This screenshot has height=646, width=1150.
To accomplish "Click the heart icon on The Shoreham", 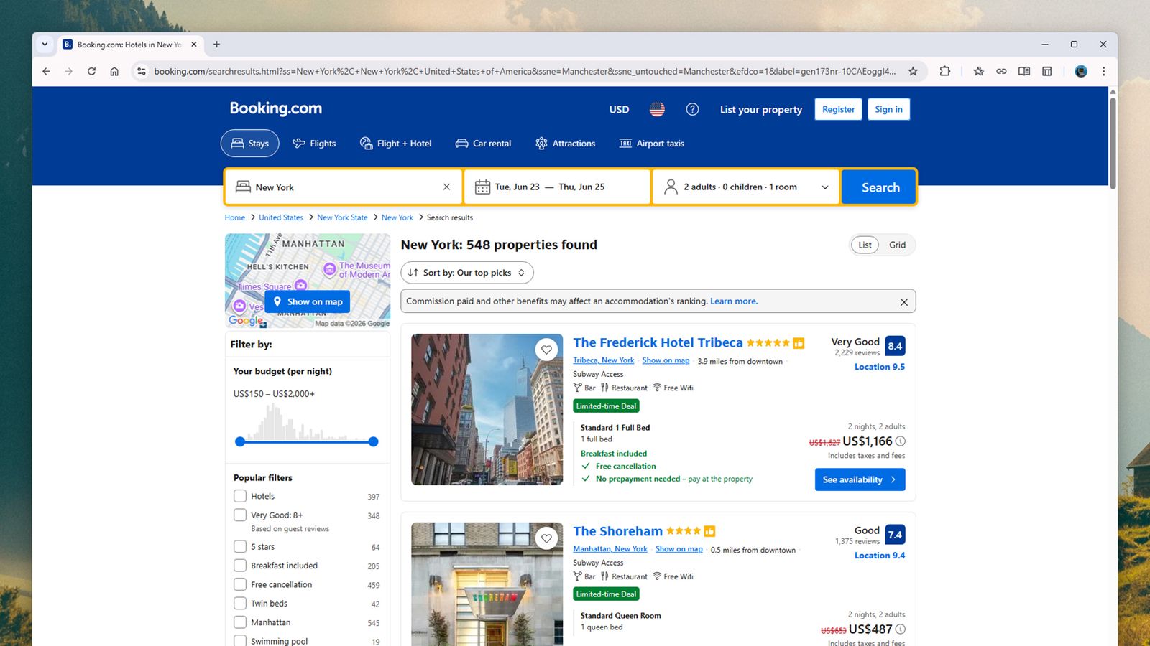I will tap(547, 538).
